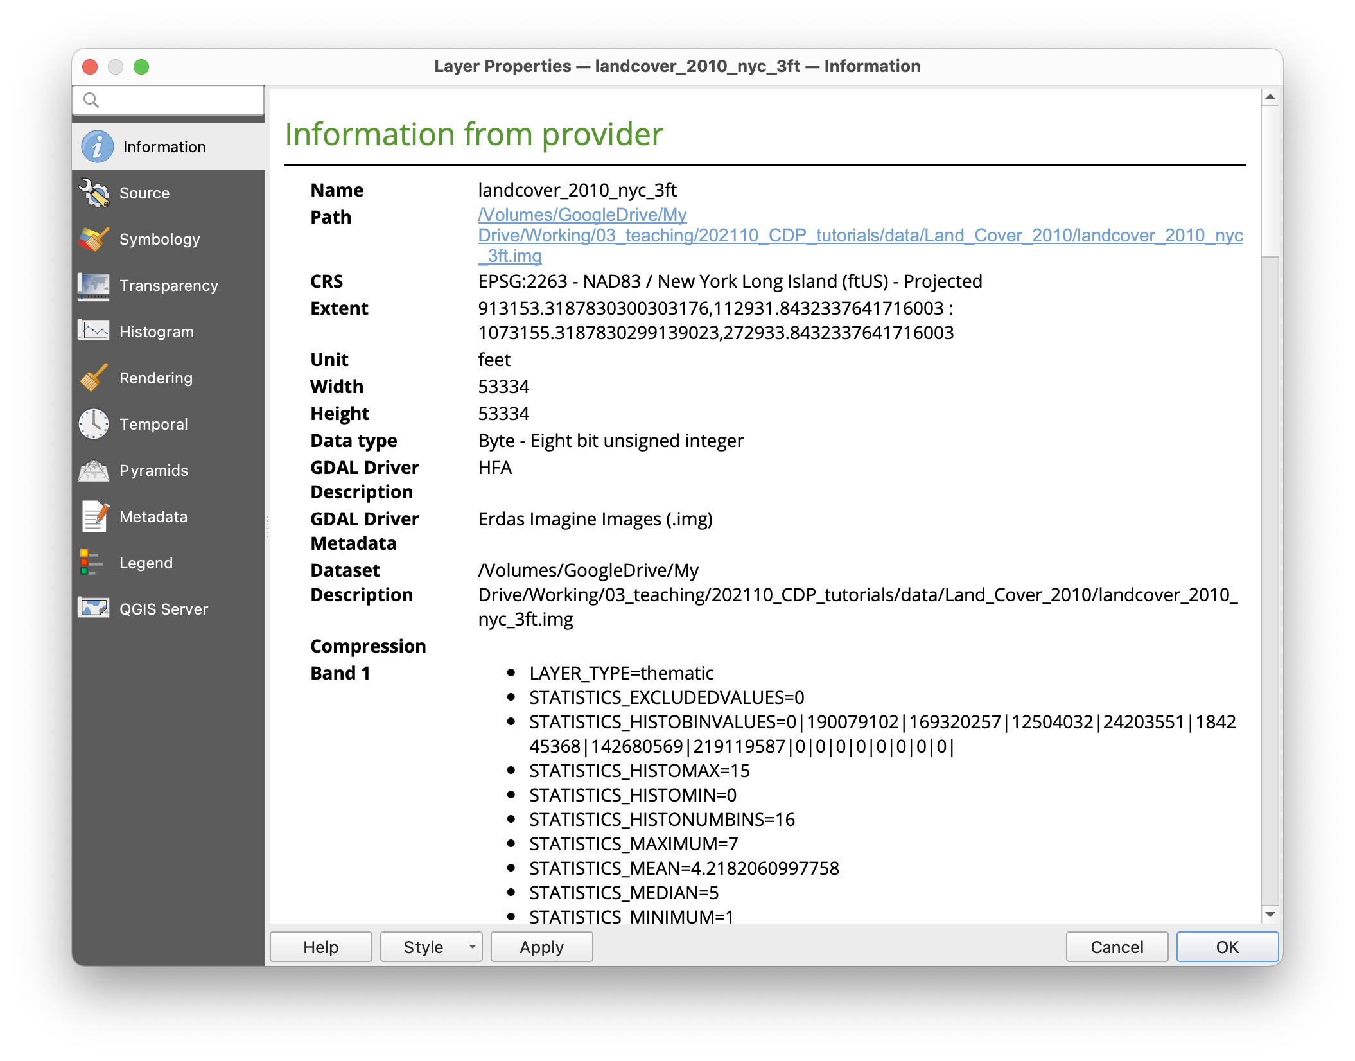This screenshot has width=1355, height=1061.
Task: Open the landcover .img file path link
Action: (x=861, y=236)
